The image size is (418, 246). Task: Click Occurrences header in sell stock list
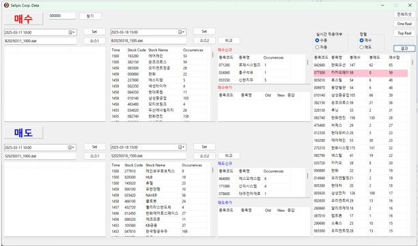coord(192,165)
